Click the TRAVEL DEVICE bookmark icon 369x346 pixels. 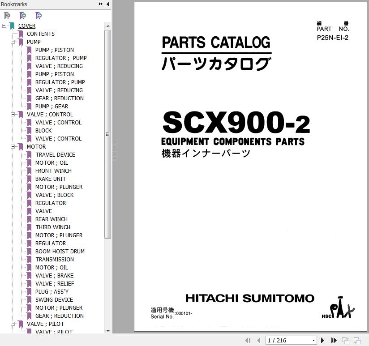pos(29,155)
